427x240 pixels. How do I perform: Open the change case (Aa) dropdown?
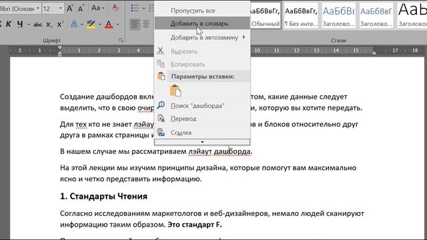(98, 8)
